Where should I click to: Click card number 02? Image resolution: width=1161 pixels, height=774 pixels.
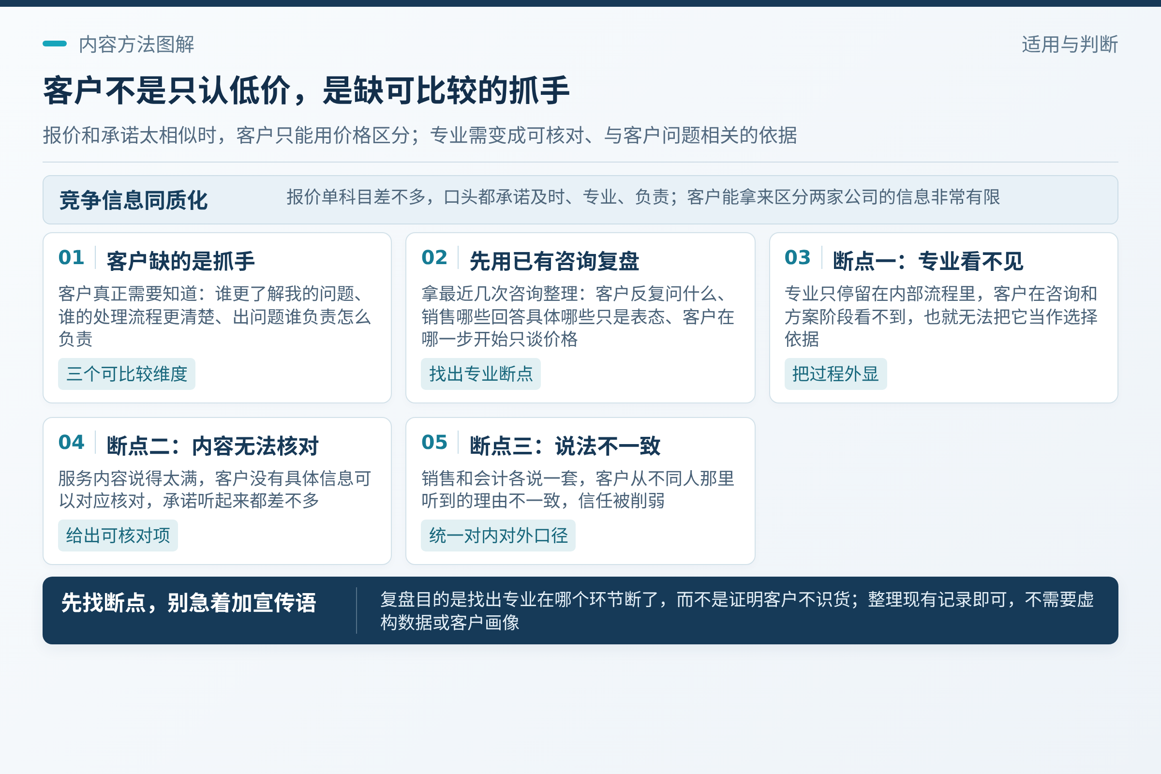434,257
